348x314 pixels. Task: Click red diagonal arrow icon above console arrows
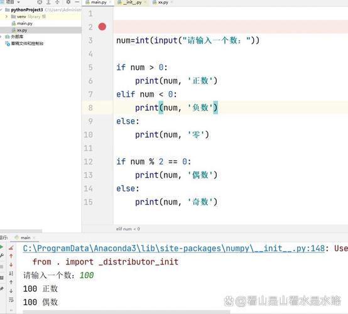pyautogui.click(x=11, y=247)
